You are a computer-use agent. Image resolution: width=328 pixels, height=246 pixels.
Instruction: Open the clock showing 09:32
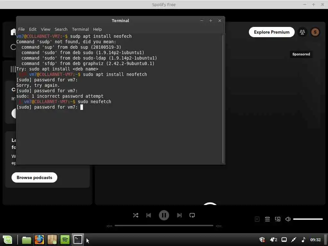[x=316, y=240]
